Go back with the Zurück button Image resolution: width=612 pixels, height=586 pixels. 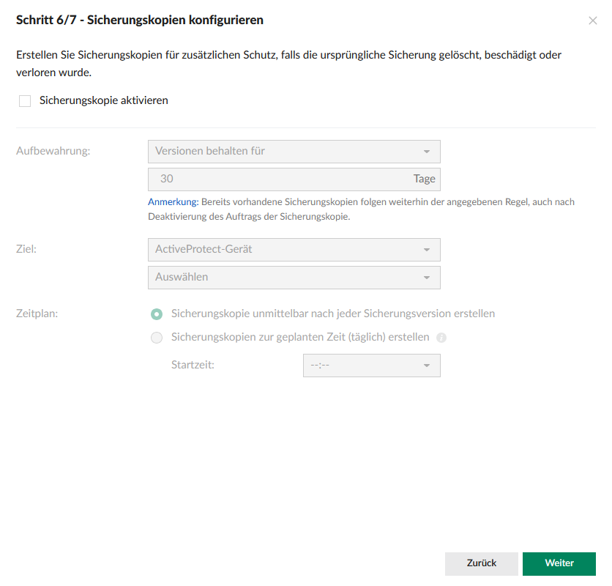[481, 563]
